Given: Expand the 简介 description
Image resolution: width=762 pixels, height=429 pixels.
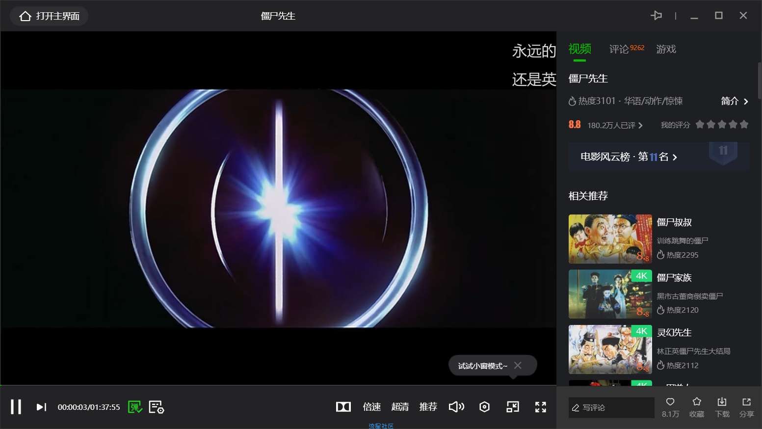Looking at the screenshot, I should click(x=735, y=101).
